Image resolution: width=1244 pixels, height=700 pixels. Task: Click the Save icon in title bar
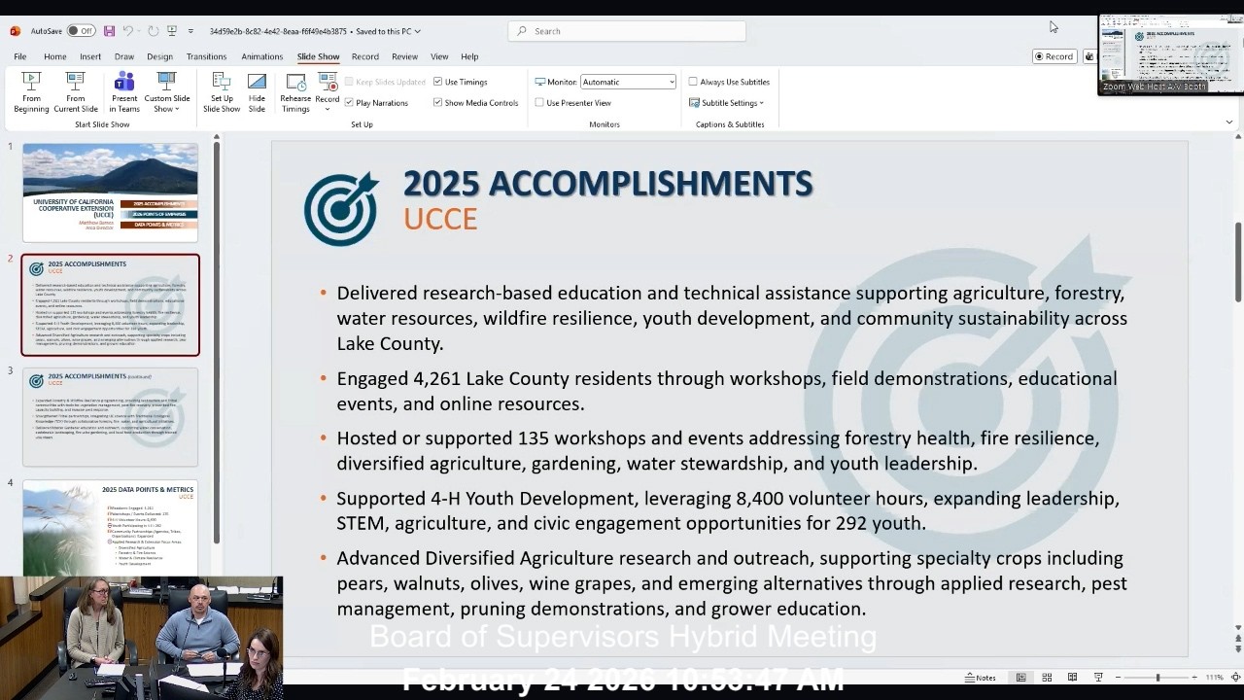click(x=109, y=31)
